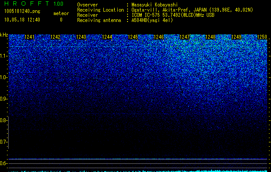
Task: Click the Receiver label
Action: (87, 15)
